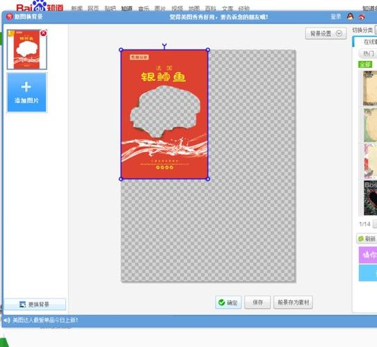Image resolution: width=377 pixels, height=347 pixels.
Task: Open the 地图 link in the Baidu navigation
Action: pyautogui.click(x=194, y=8)
